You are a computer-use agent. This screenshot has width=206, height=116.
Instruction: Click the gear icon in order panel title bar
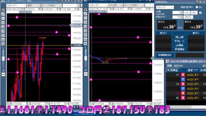click(x=197, y=2)
